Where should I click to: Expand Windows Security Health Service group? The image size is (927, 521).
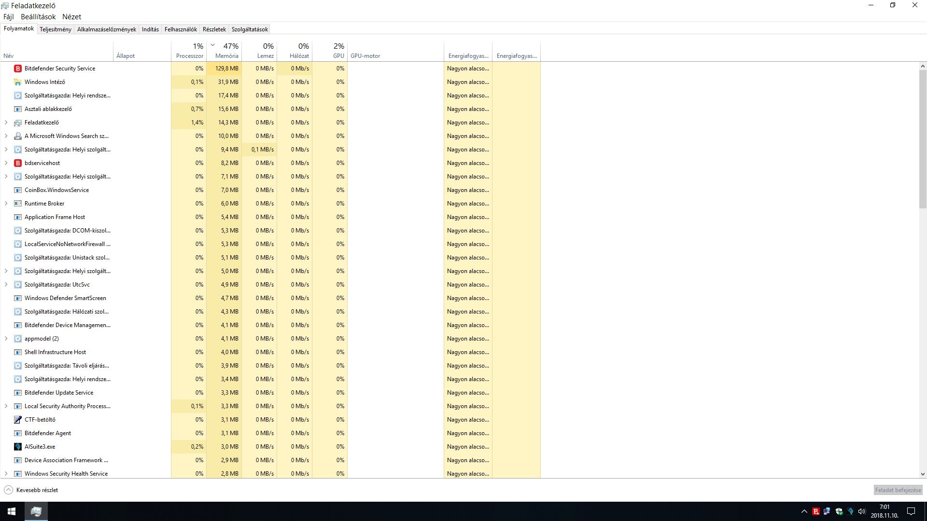(6, 474)
